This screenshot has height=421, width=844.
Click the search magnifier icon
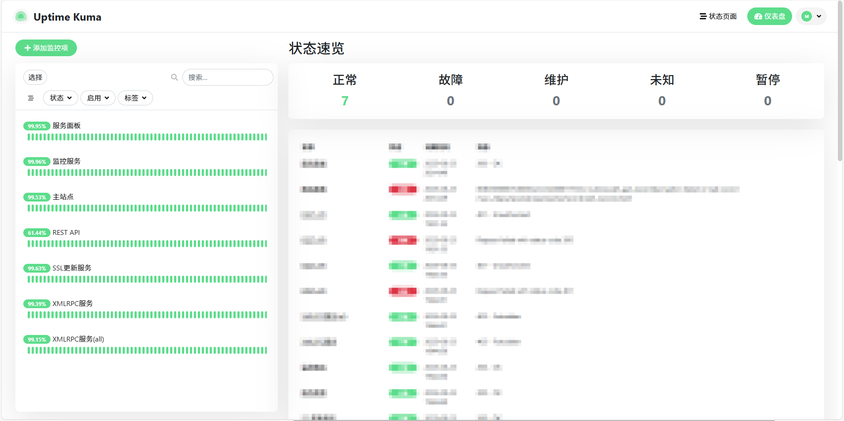175,77
